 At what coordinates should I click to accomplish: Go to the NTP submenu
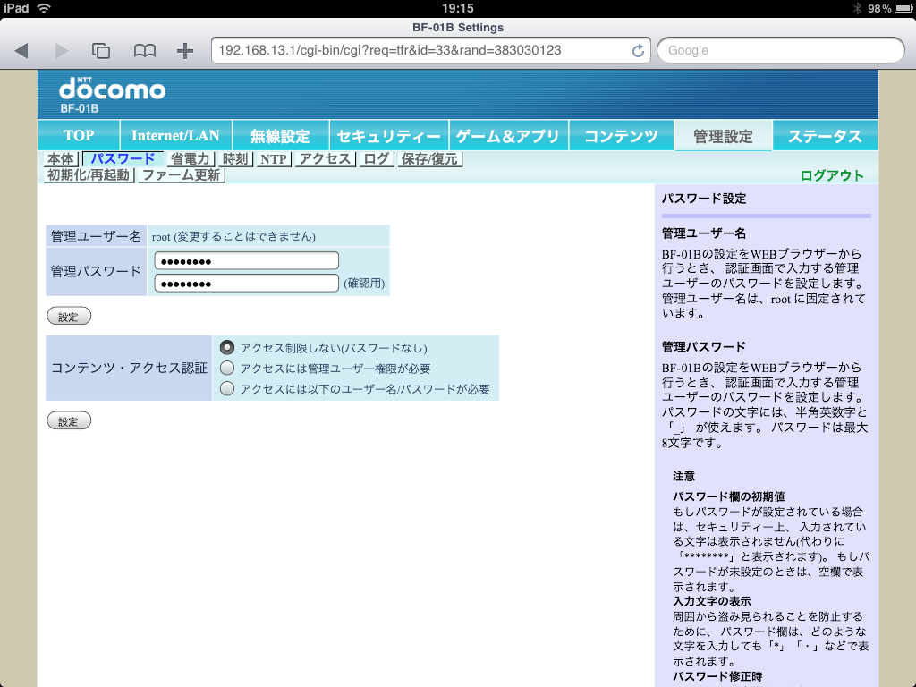[x=274, y=159]
